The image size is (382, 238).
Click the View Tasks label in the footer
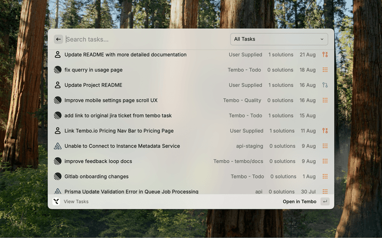tap(76, 202)
